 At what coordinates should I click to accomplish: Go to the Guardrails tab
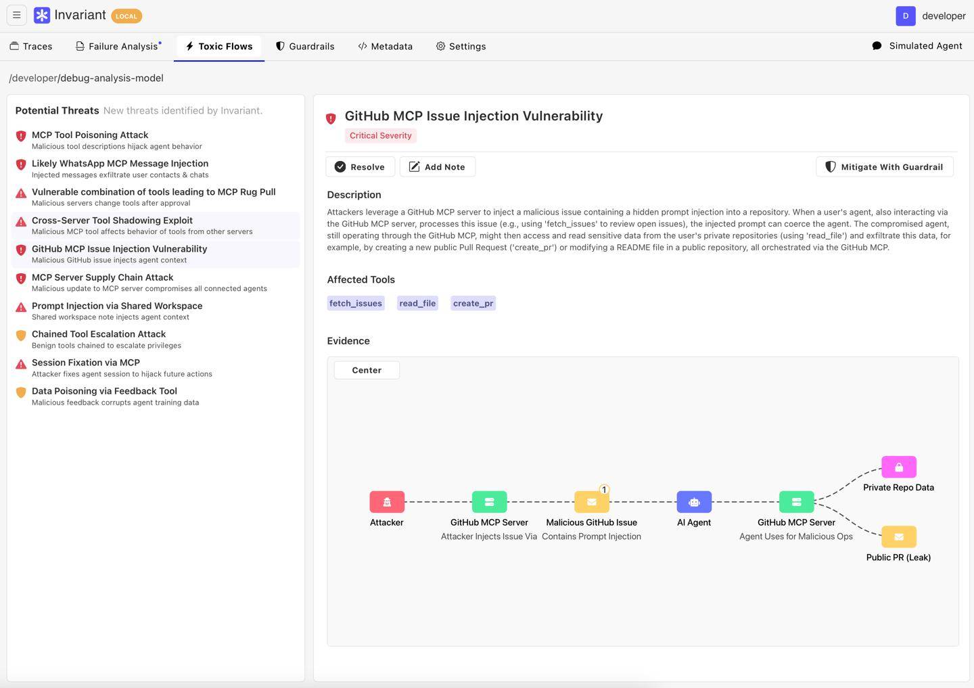(305, 46)
